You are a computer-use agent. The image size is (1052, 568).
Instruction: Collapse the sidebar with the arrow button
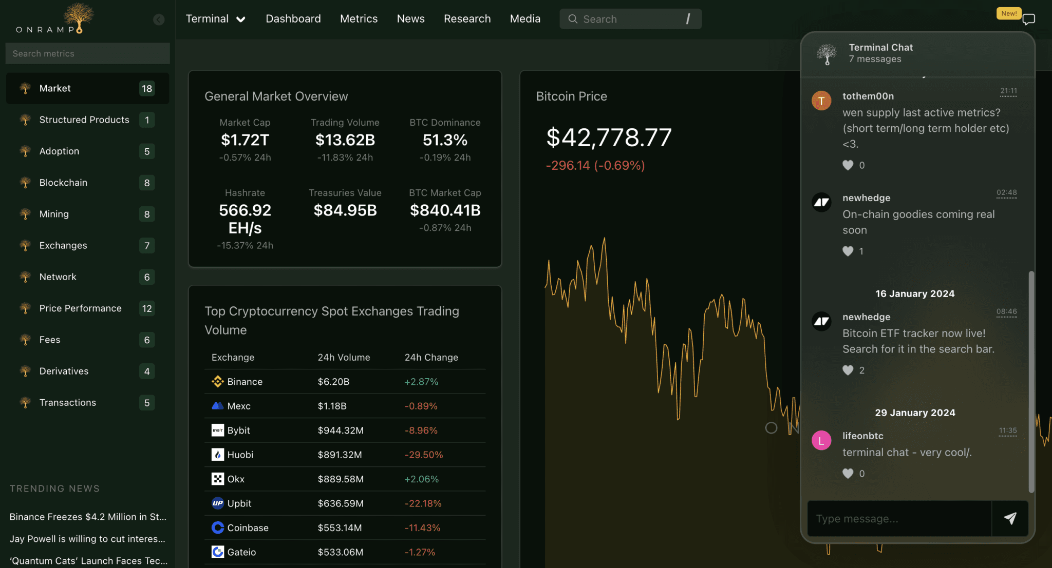[x=159, y=19]
